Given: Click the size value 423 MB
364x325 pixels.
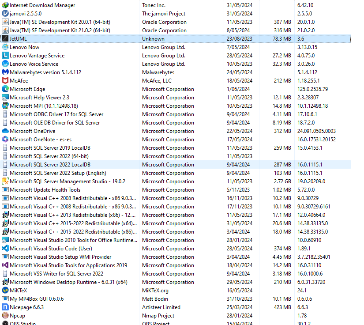Looking at the screenshot, I should [x=282, y=307].
